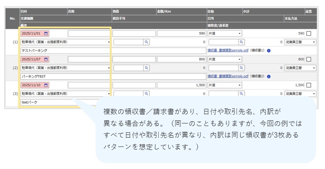Open receipt PDF link labeled 領収書2
This screenshot has height=169, width=325.
pos(228,77)
